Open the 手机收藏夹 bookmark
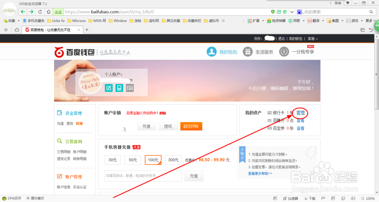Screen dimensions: 379x202 (x=34, y=21)
